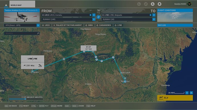
Task: Click the weather sun-cloud thumbnail
Action: tap(175, 17)
